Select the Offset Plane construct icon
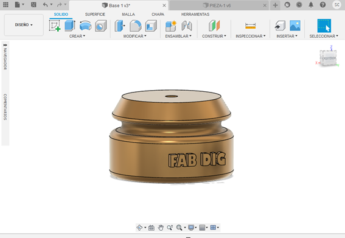This screenshot has height=238, width=345. click(x=214, y=26)
